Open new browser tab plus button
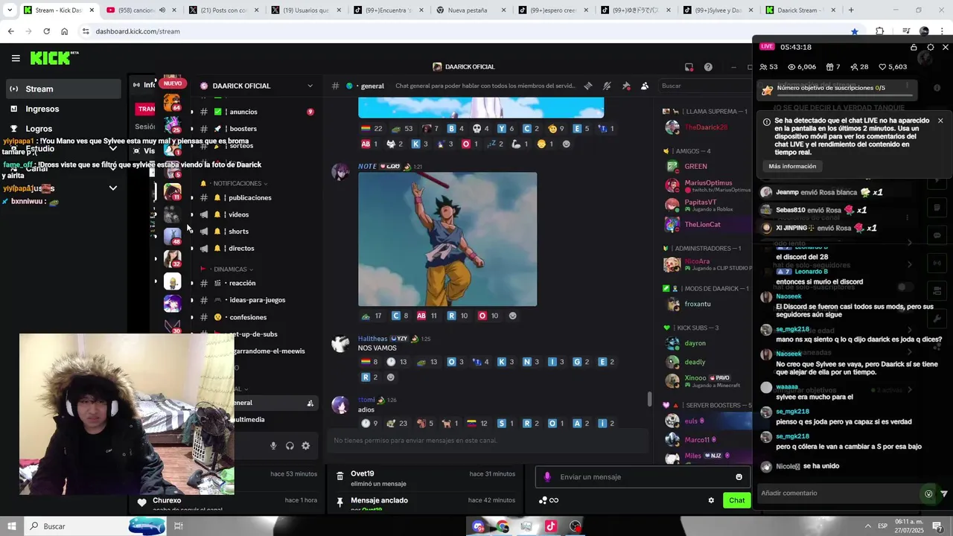The height and width of the screenshot is (536, 953). [x=851, y=10]
